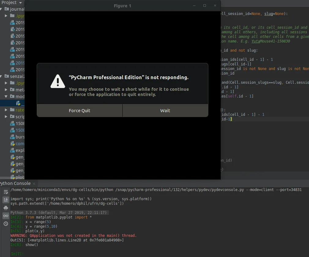Click Wait in the not-responding dialog
This screenshot has height=257, width=309.
click(165, 111)
